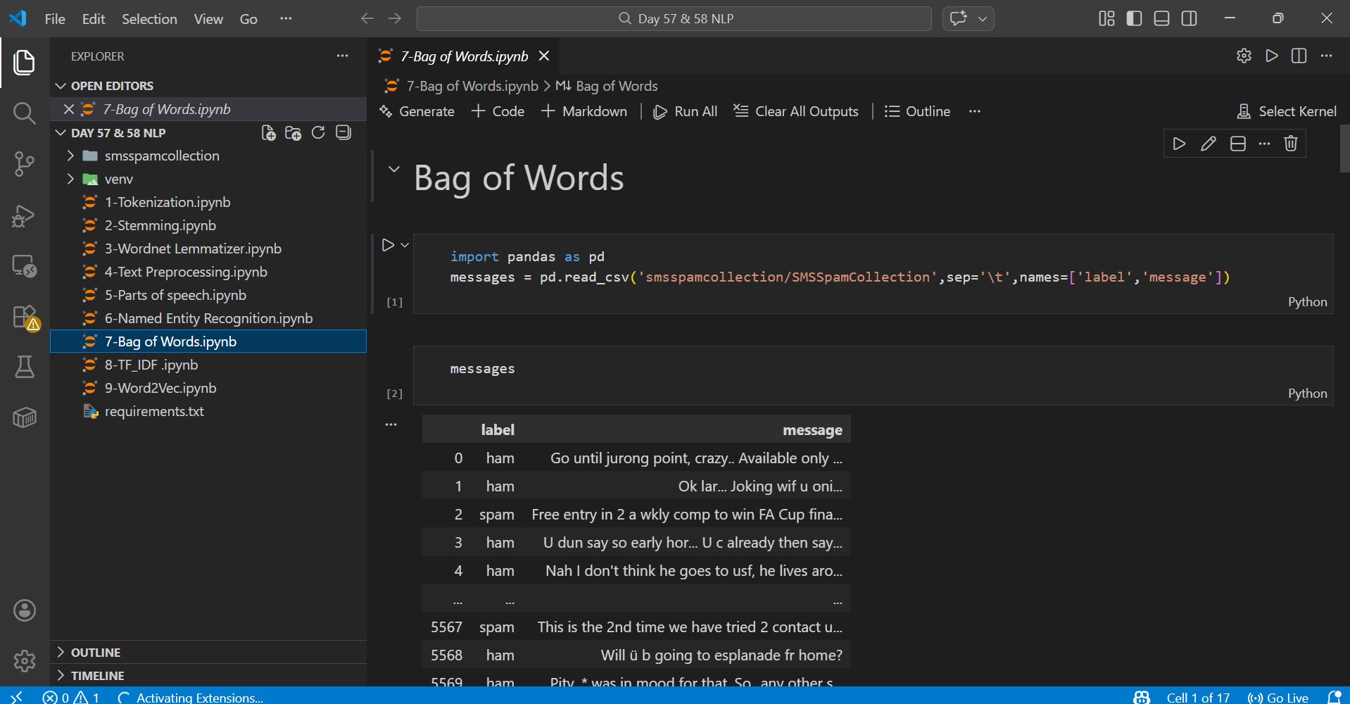The height and width of the screenshot is (704, 1350).
Task: Open the Run and Debug view
Action: 24,215
